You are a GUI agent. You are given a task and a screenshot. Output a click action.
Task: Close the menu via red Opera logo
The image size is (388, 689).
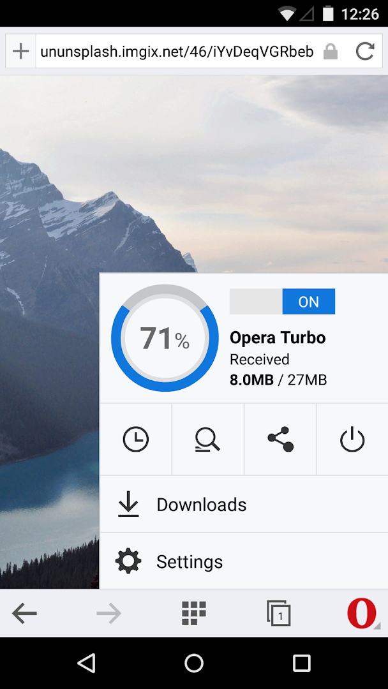pyautogui.click(x=363, y=614)
